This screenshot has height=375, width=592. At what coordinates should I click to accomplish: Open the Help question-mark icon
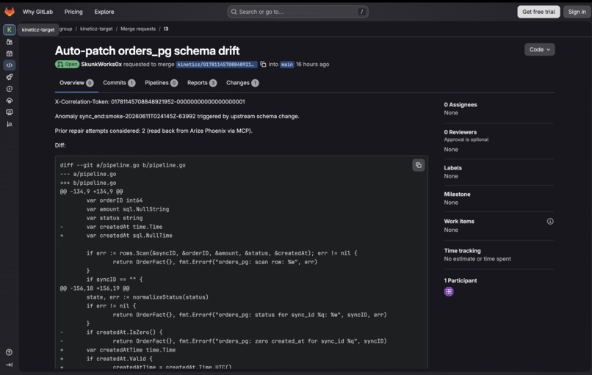pyautogui.click(x=10, y=352)
